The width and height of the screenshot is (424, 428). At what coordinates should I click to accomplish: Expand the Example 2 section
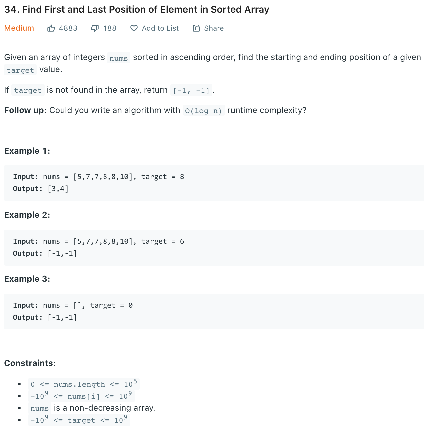click(27, 215)
